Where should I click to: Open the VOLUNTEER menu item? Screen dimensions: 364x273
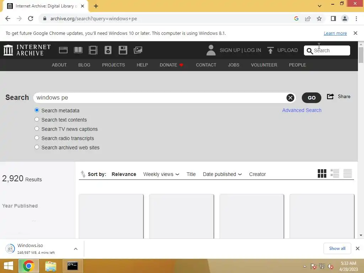tap(264, 65)
